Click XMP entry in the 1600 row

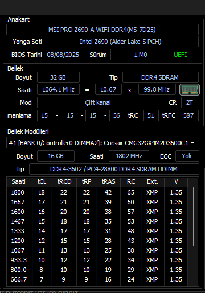[152, 212]
